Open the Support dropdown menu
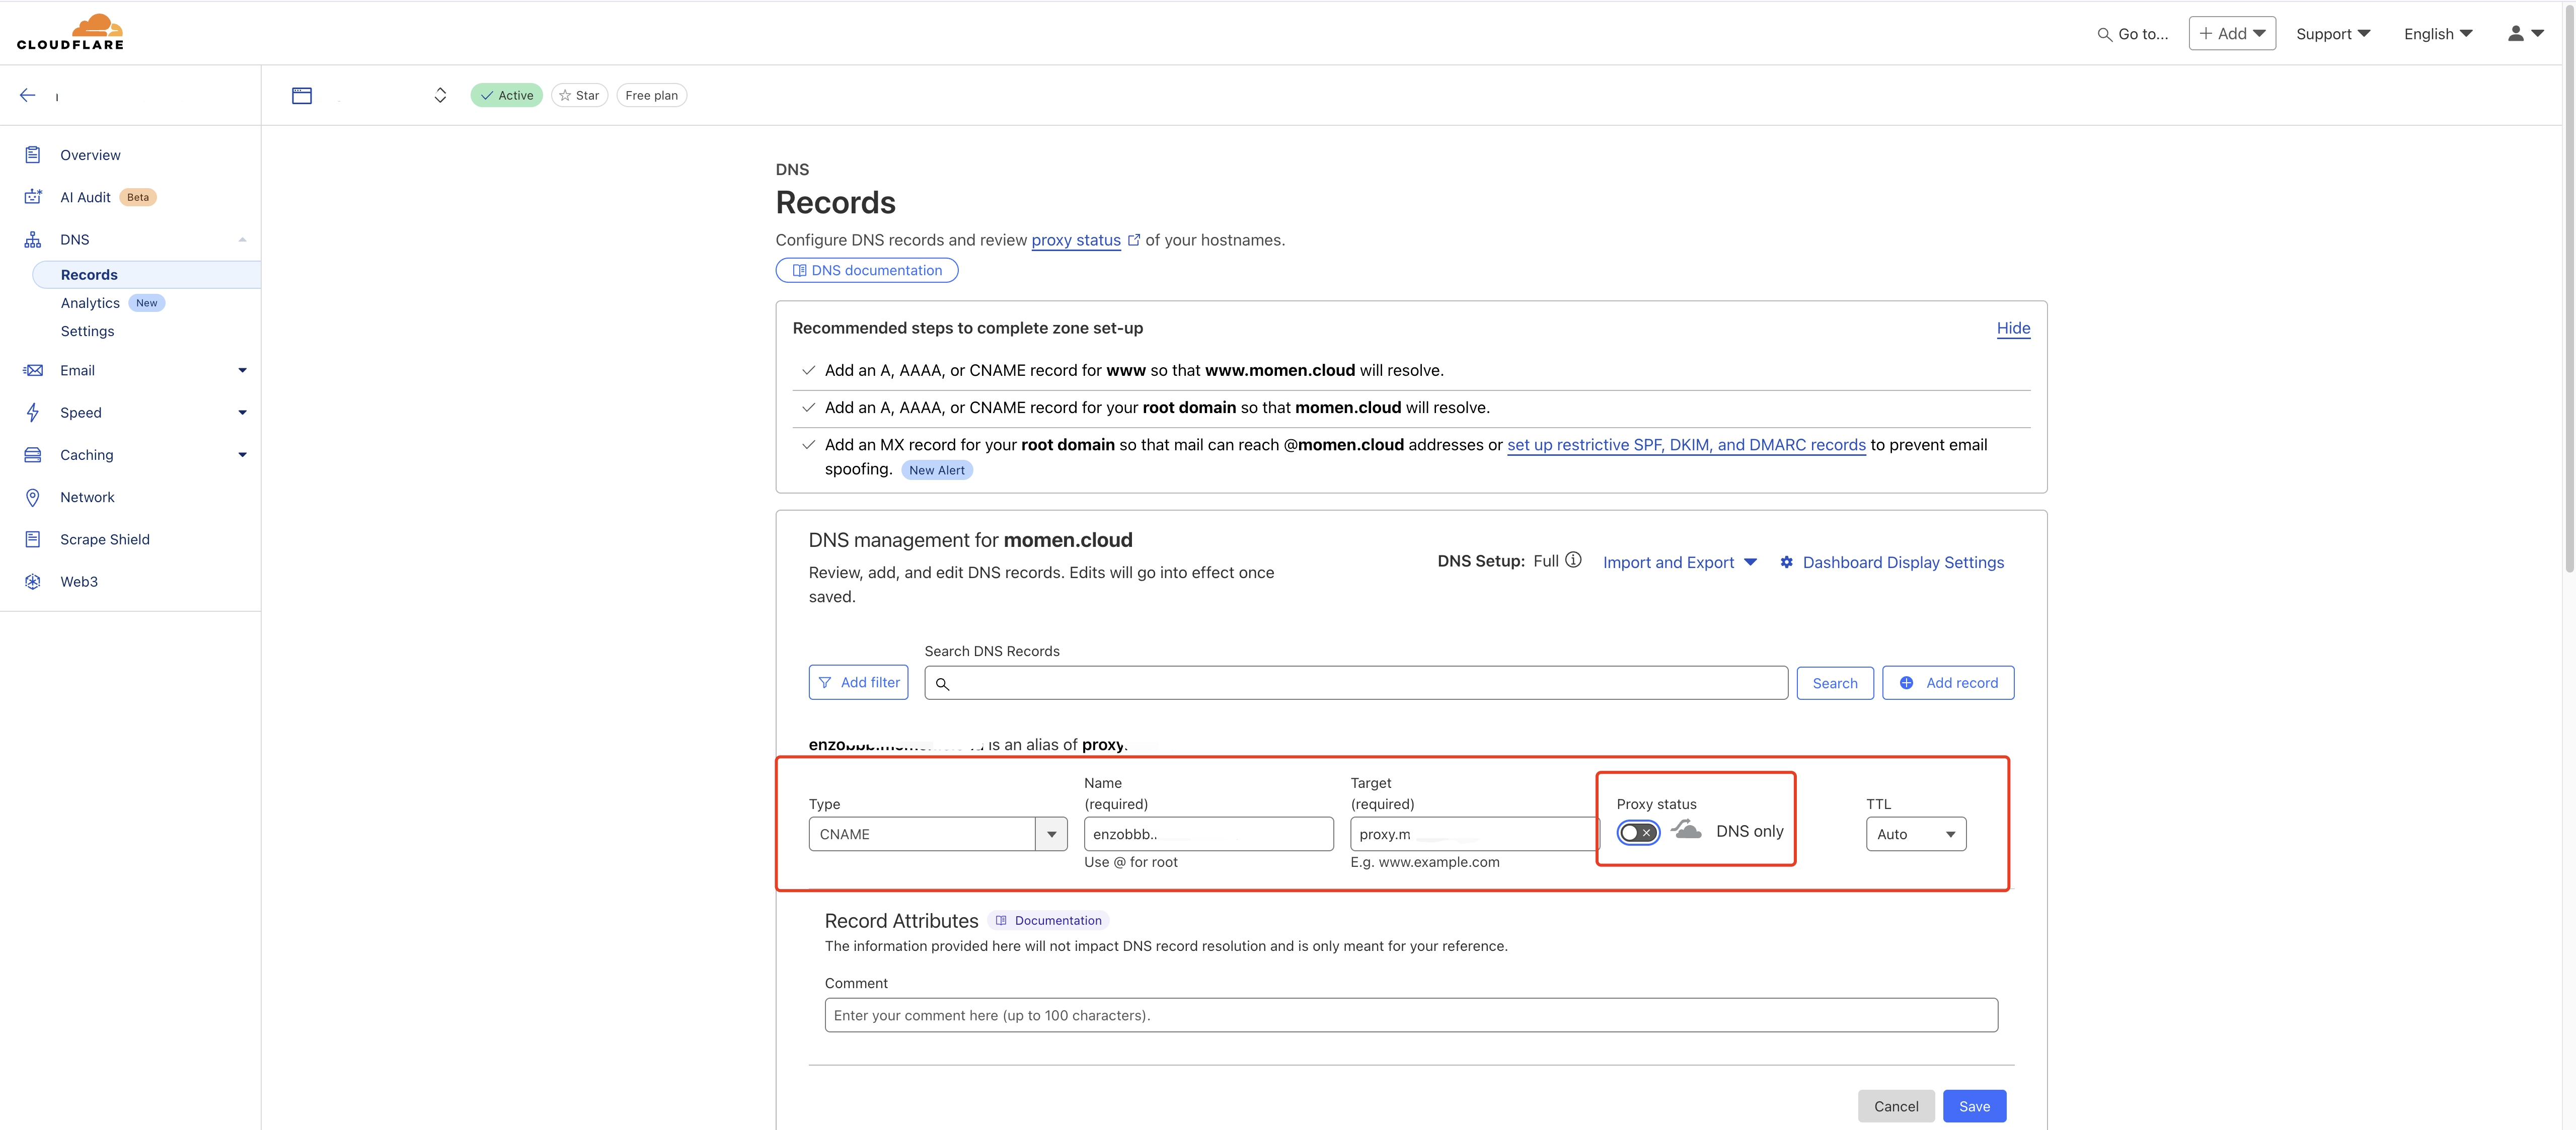2576x1130 pixels. pyautogui.click(x=2333, y=34)
